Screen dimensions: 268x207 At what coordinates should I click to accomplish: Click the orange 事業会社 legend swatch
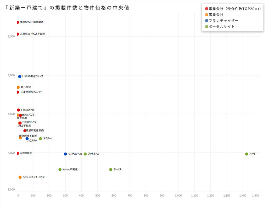coord(206,15)
